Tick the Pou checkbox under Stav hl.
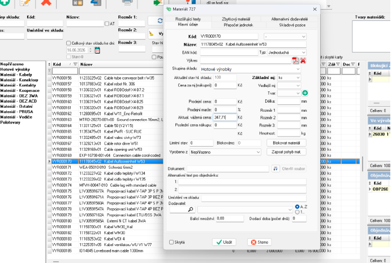The height and width of the screenshot is (263, 392). tap(154, 57)
